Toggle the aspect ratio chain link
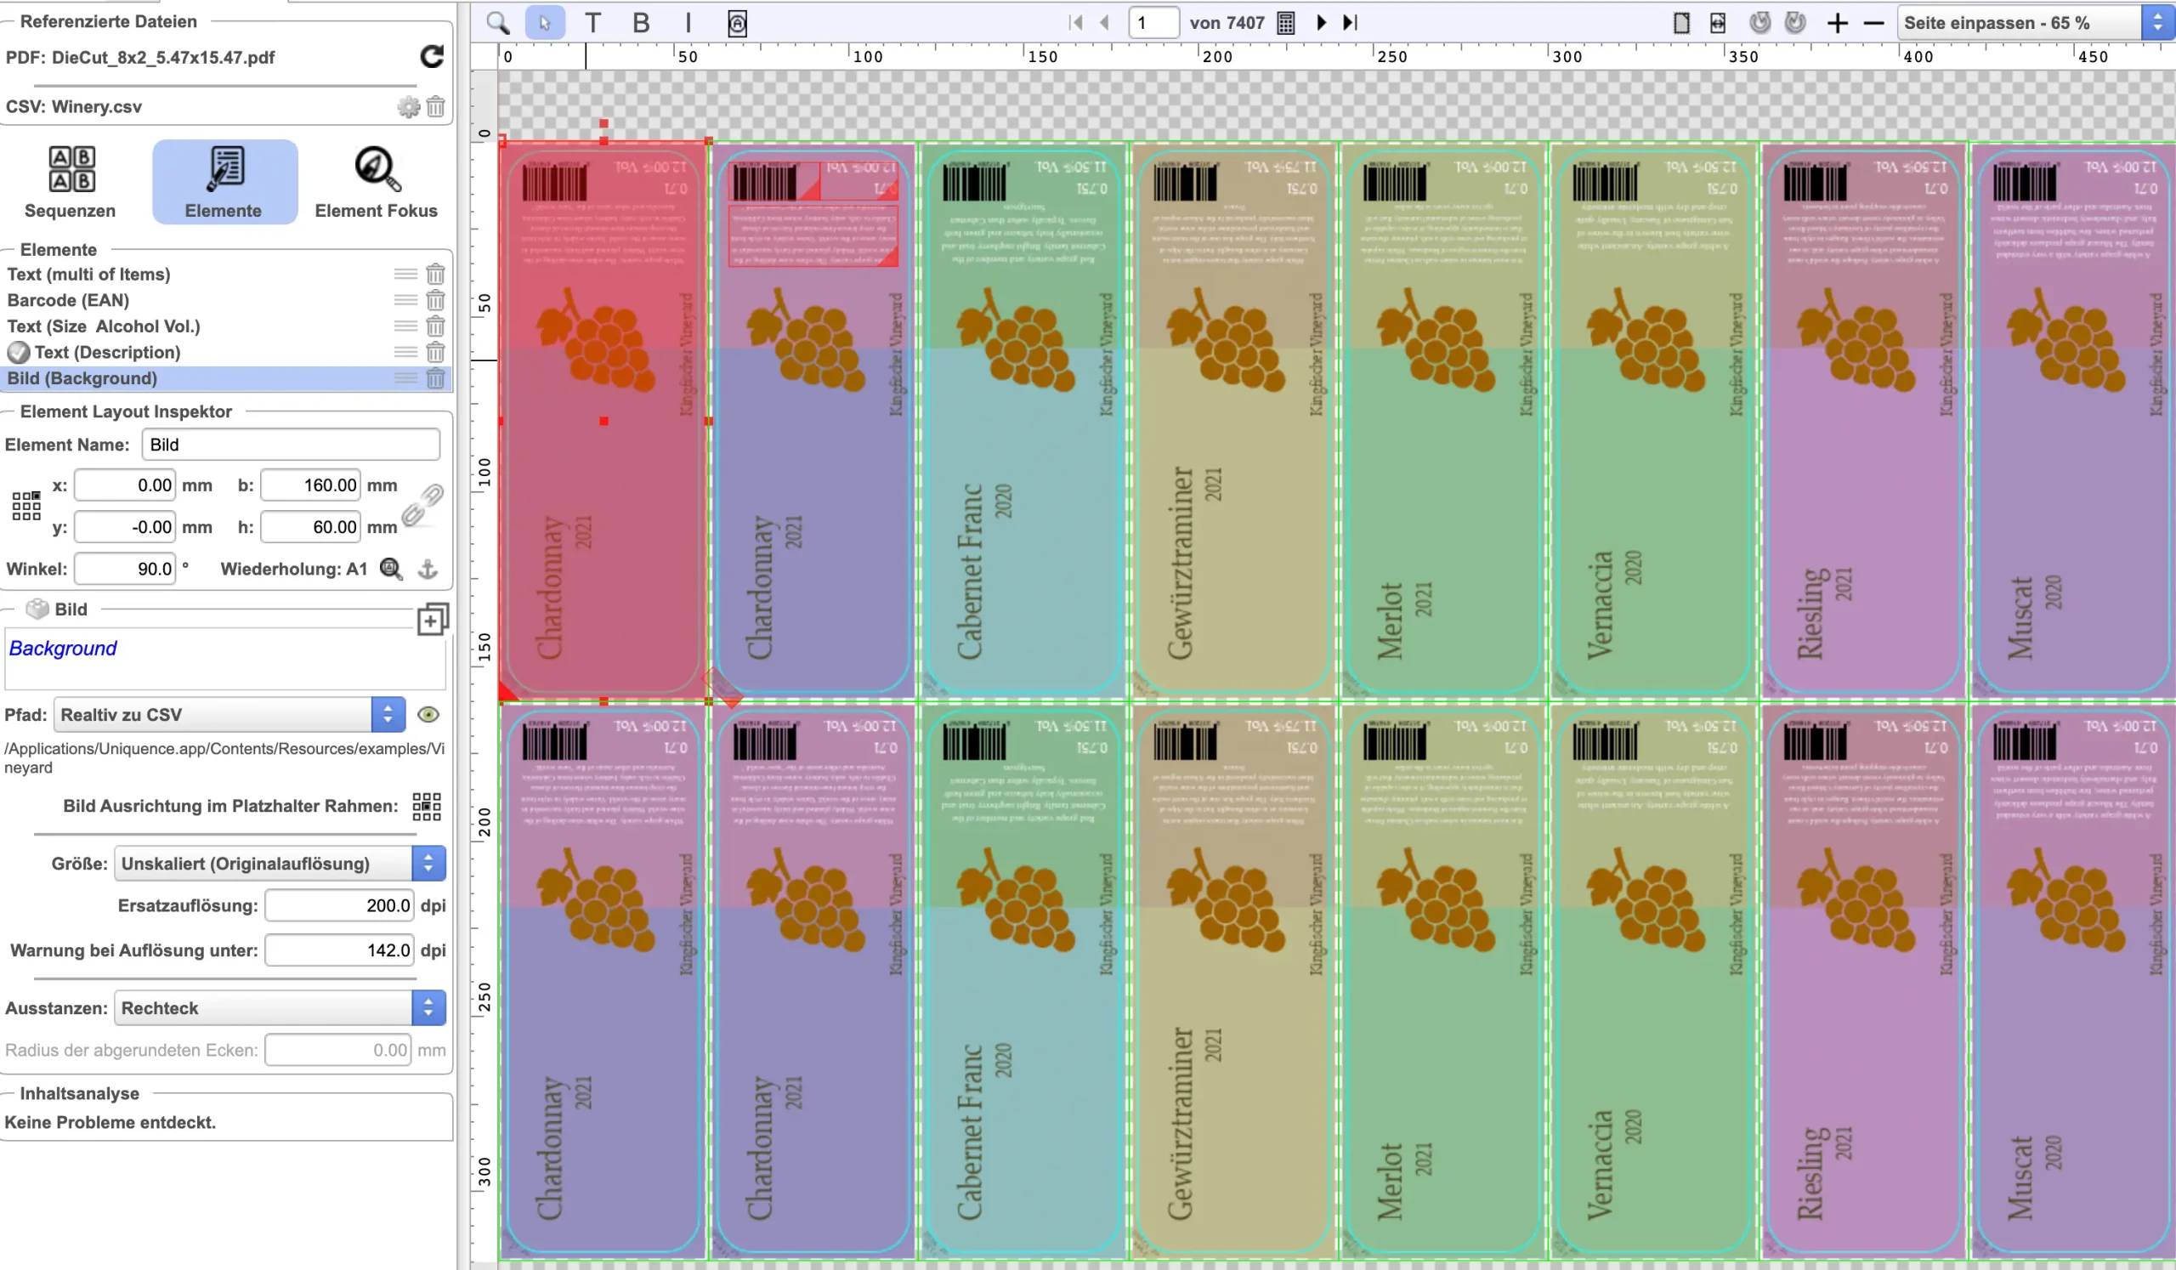 (x=423, y=505)
